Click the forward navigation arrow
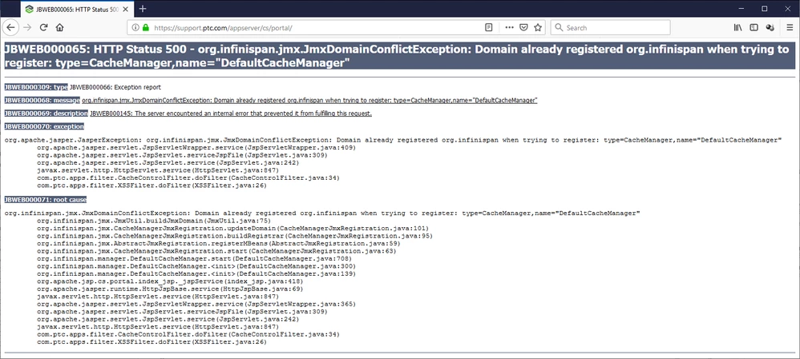800x359 pixels. click(27, 27)
